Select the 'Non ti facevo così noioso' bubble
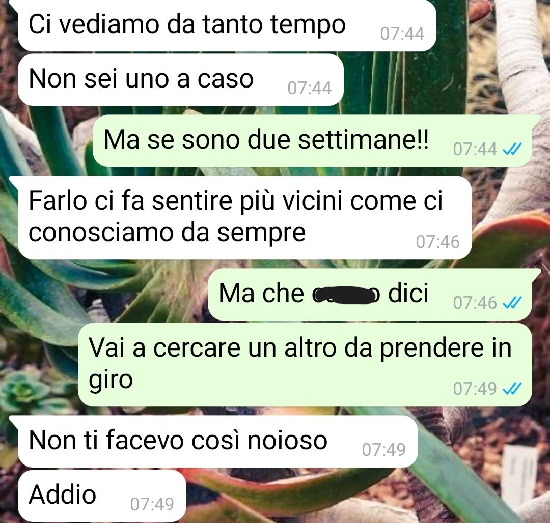Viewport: 550px width, 523px height. click(217, 442)
